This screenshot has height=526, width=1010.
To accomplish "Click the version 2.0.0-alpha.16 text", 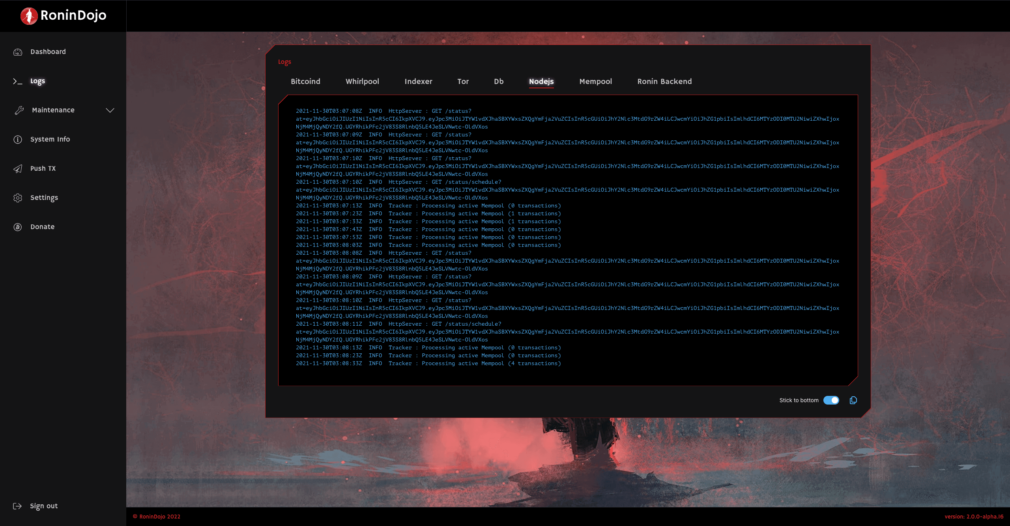I will point(974,517).
